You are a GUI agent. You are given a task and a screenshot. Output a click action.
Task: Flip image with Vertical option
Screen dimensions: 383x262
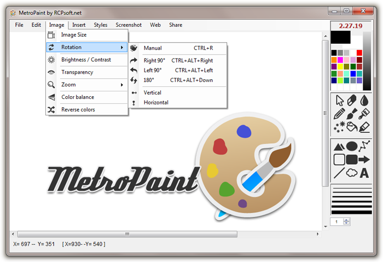point(178,92)
